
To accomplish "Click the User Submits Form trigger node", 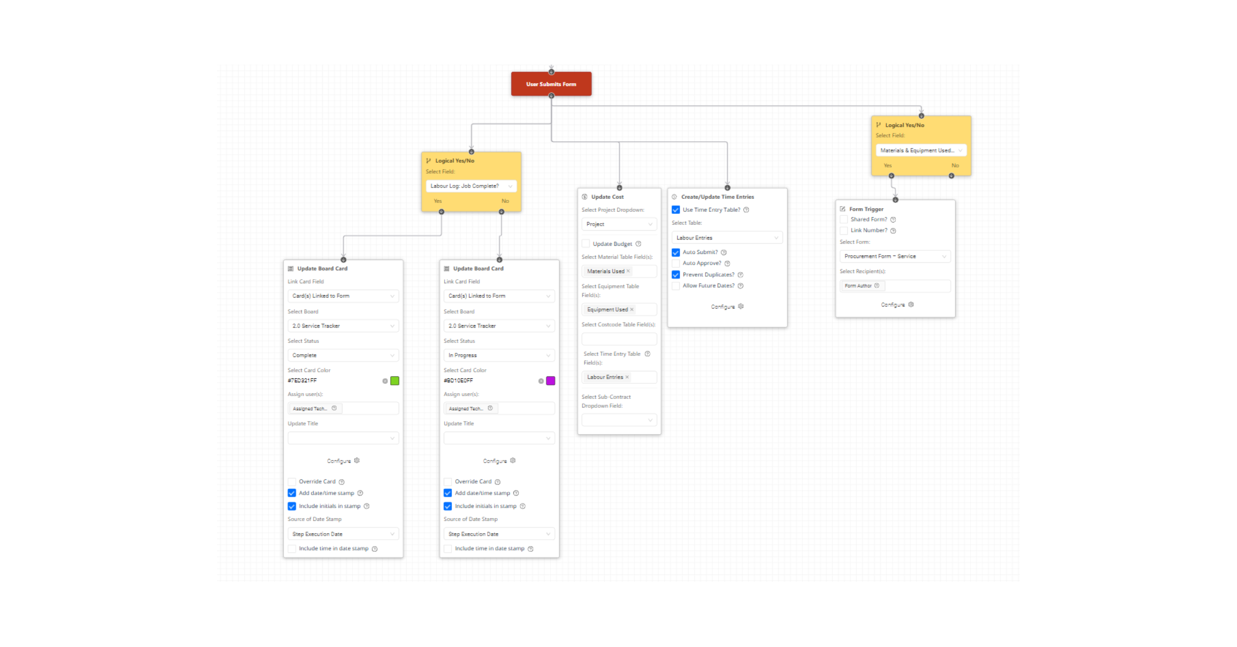I will (551, 84).
